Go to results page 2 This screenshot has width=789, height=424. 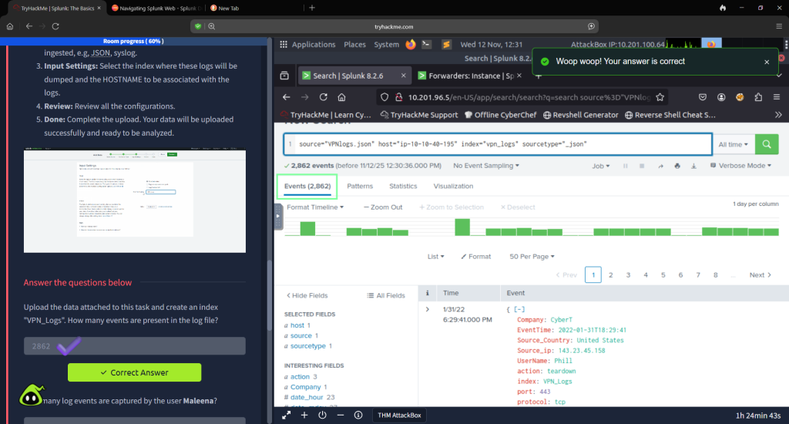click(x=610, y=274)
